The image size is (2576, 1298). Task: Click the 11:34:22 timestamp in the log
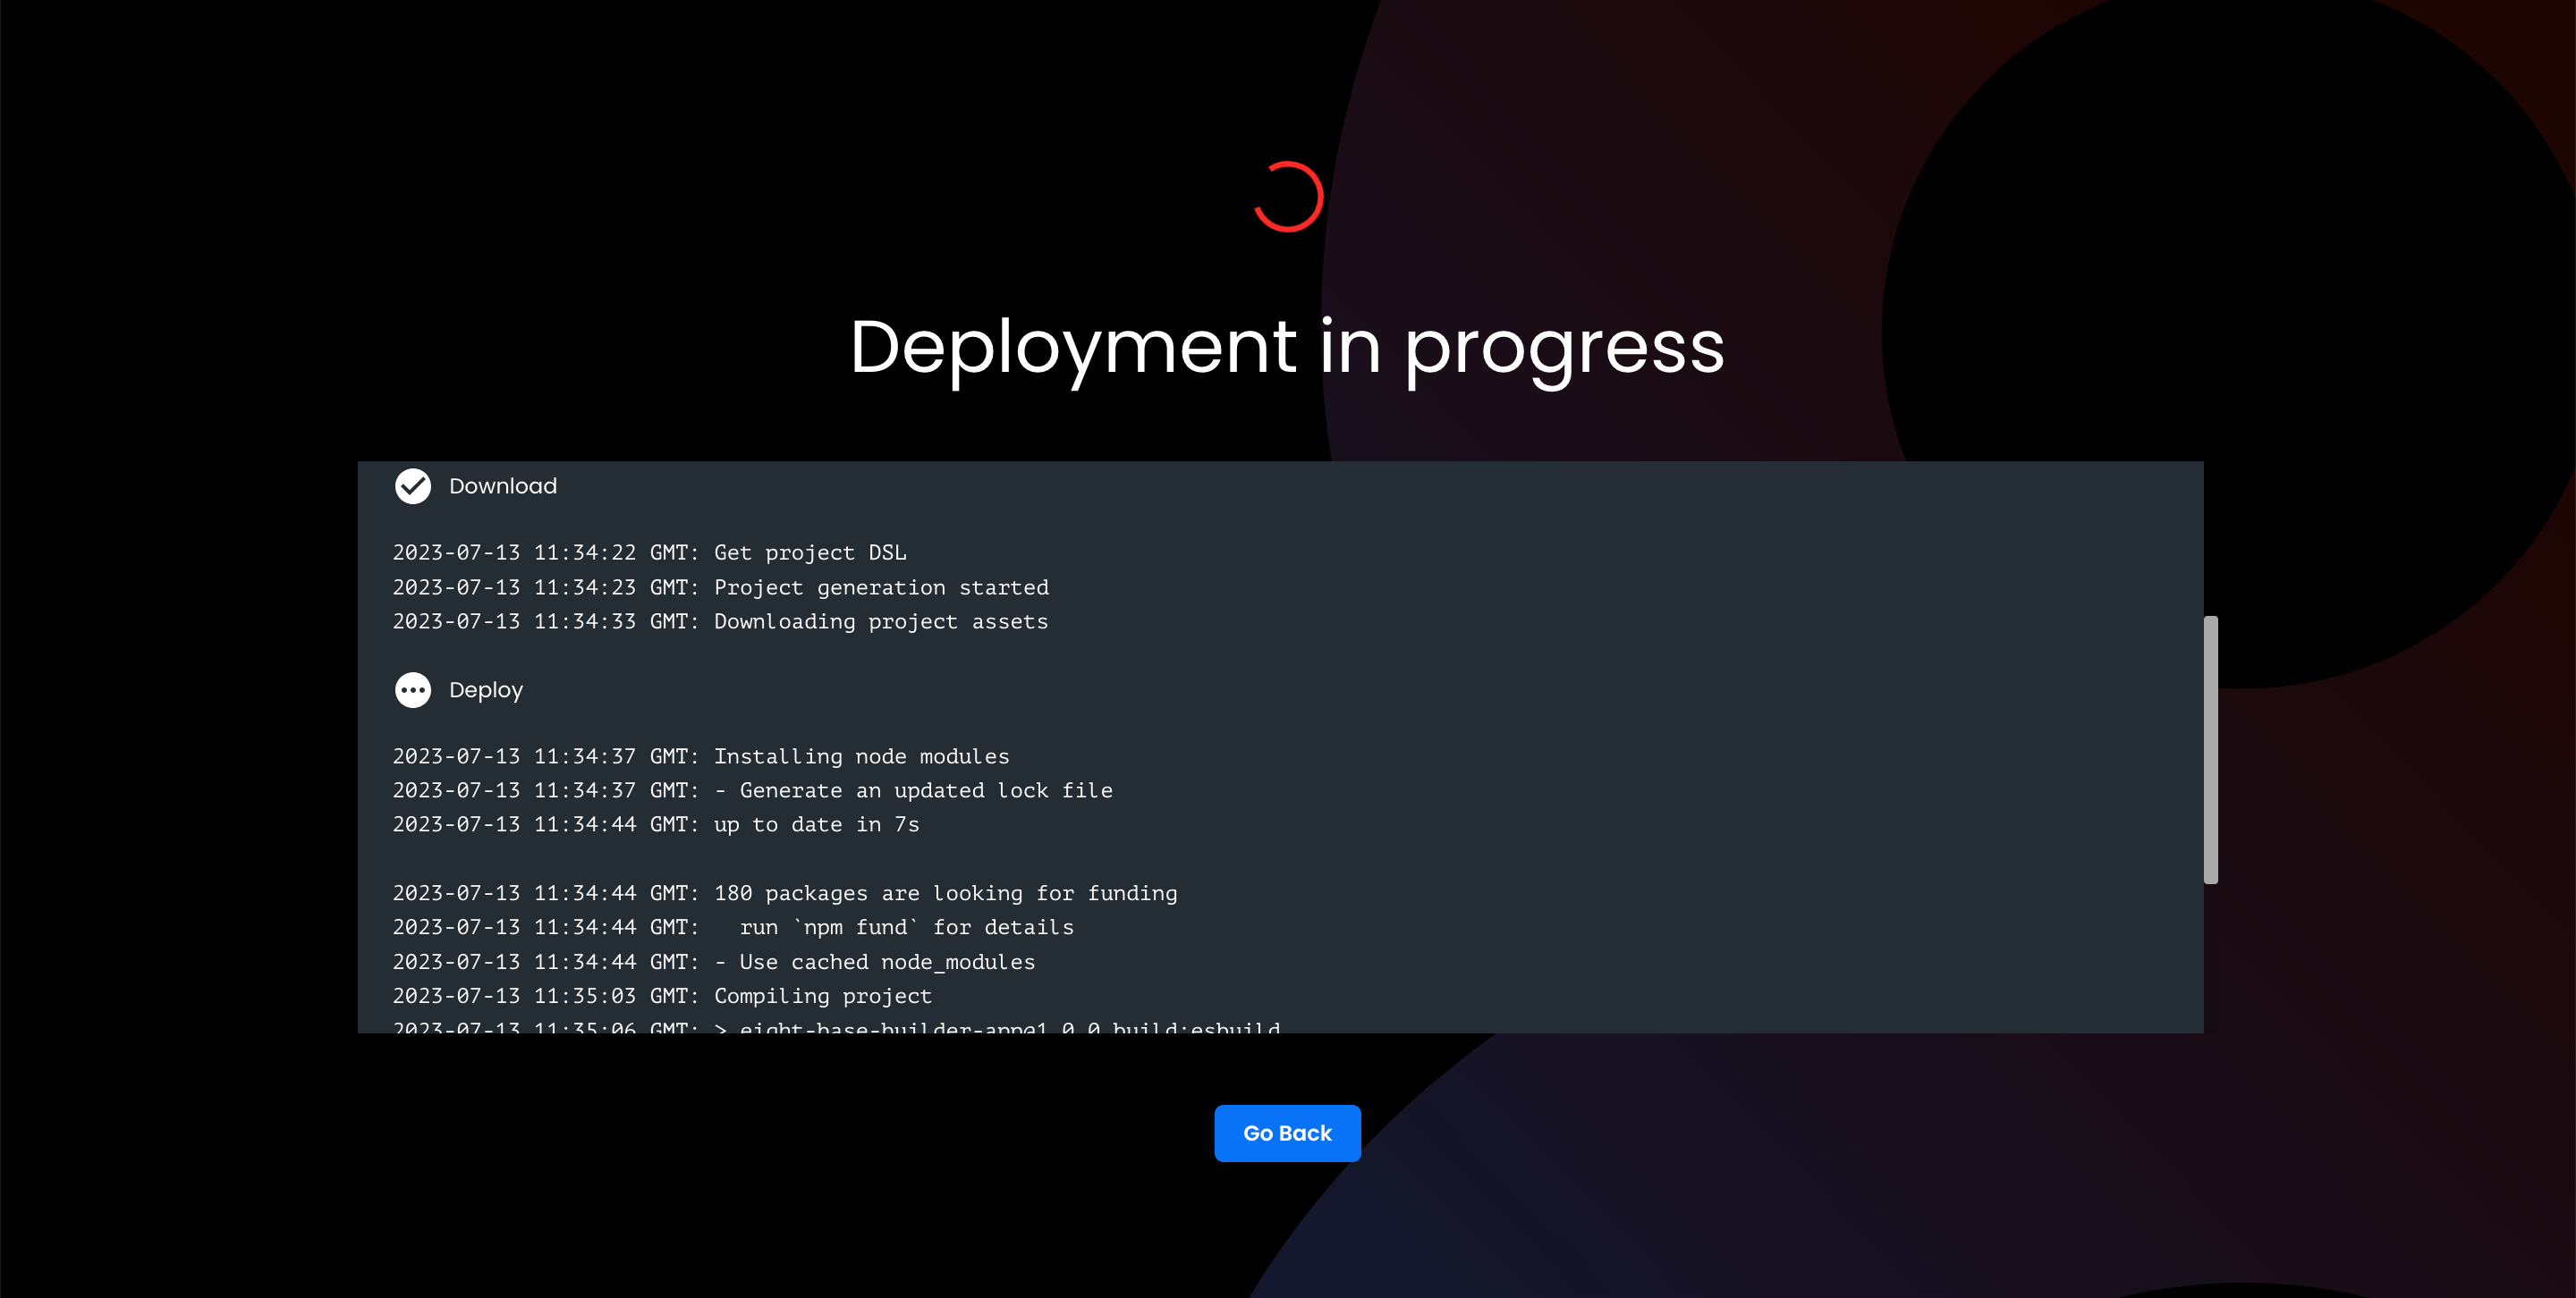pyautogui.click(x=584, y=552)
